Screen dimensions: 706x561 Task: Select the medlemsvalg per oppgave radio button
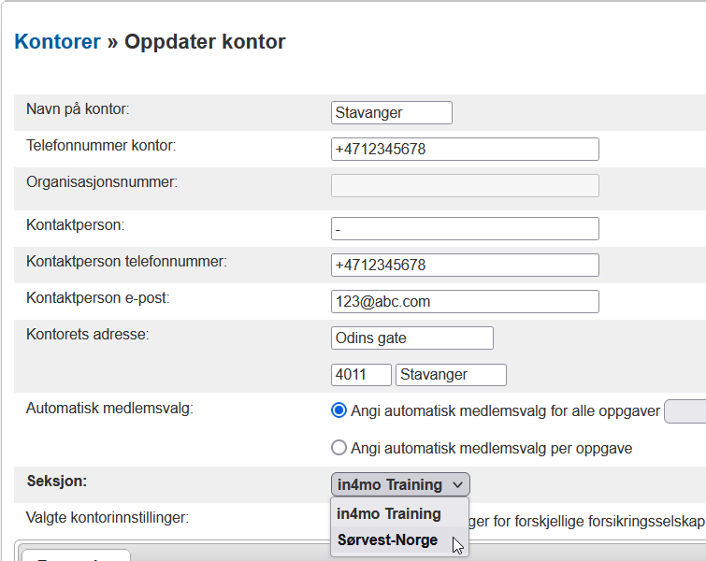[x=339, y=448]
